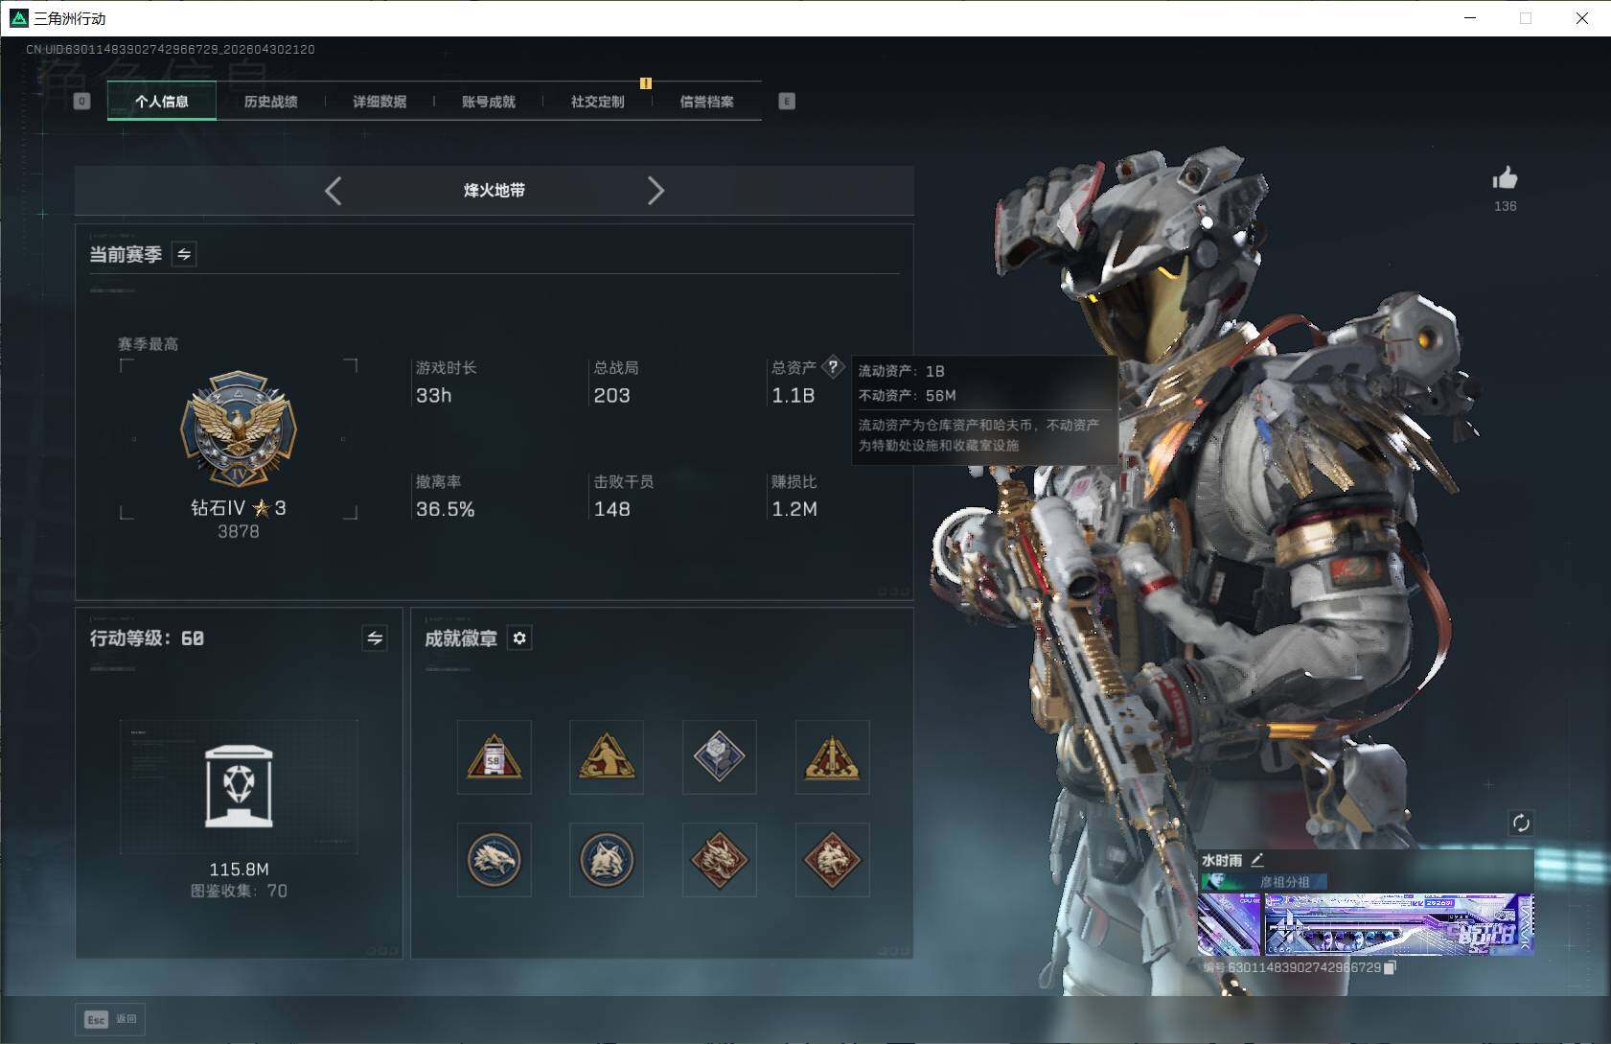Screen dimensions: 1611x1044
Task: Toggle the 当前赛季 season switch icon
Action: pyautogui.click(x=184, y=254)
